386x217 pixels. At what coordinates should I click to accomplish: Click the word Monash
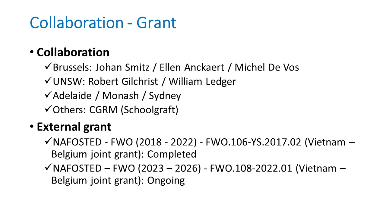(x=120, y=96)
